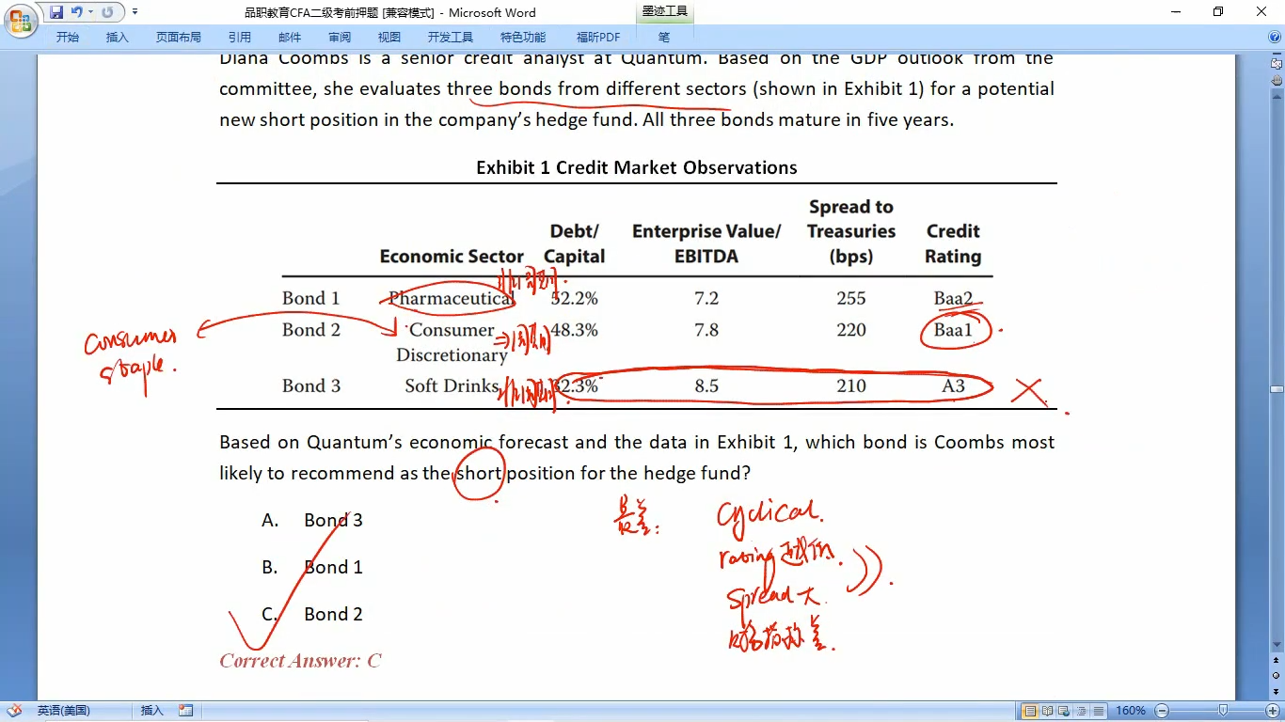Switch to the 福昕PDF ribbon tab

point(598,38)
